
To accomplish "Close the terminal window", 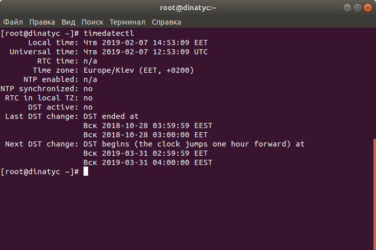I will (x=368, y=8).
